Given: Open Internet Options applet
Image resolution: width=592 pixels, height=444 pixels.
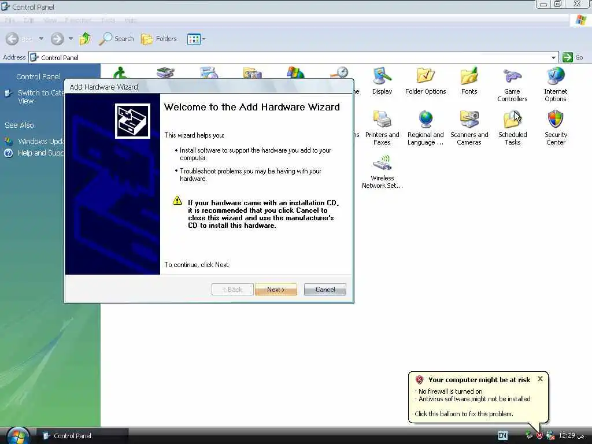Looking at the screenshot, I should 556,84.
